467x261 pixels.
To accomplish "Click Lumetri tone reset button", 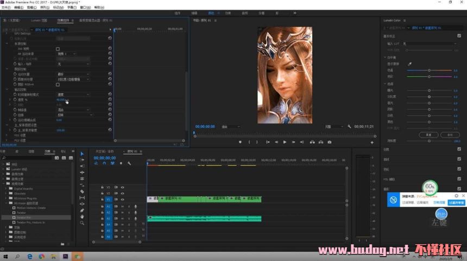I will (x=428, y=135).
